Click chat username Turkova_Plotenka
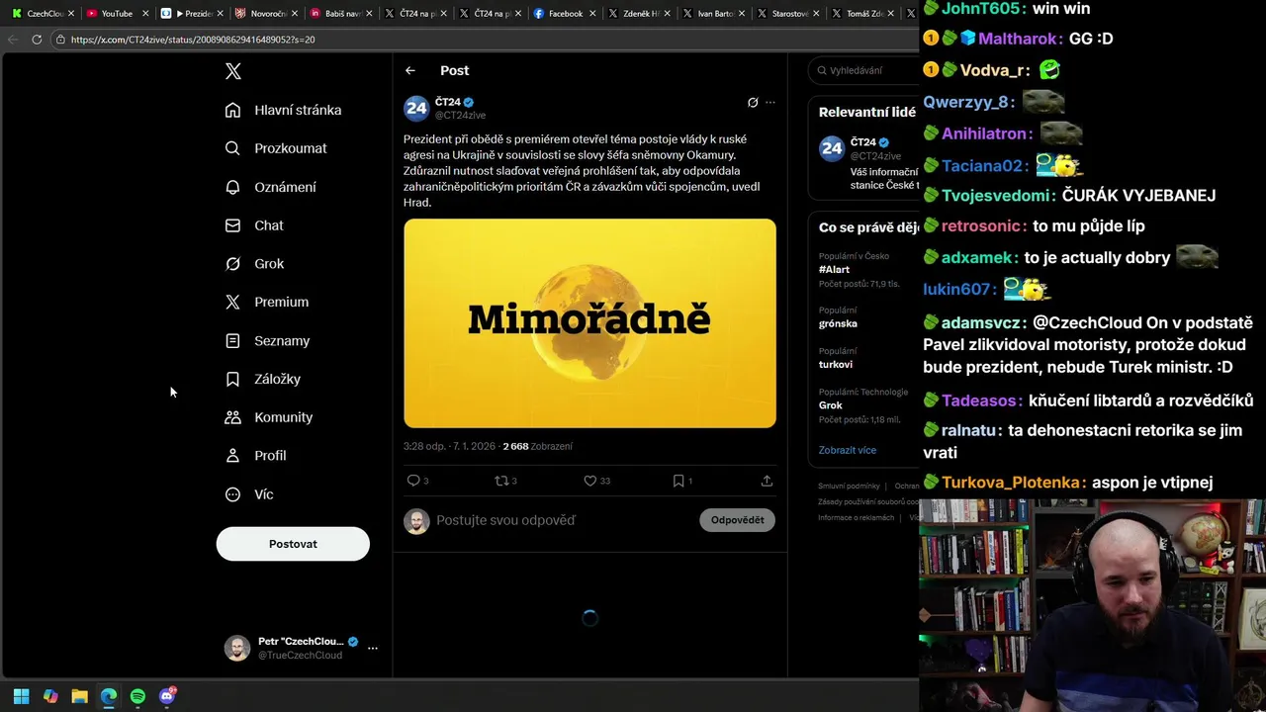Screen dimensions: 1266x712 [x=1010, y=483]
